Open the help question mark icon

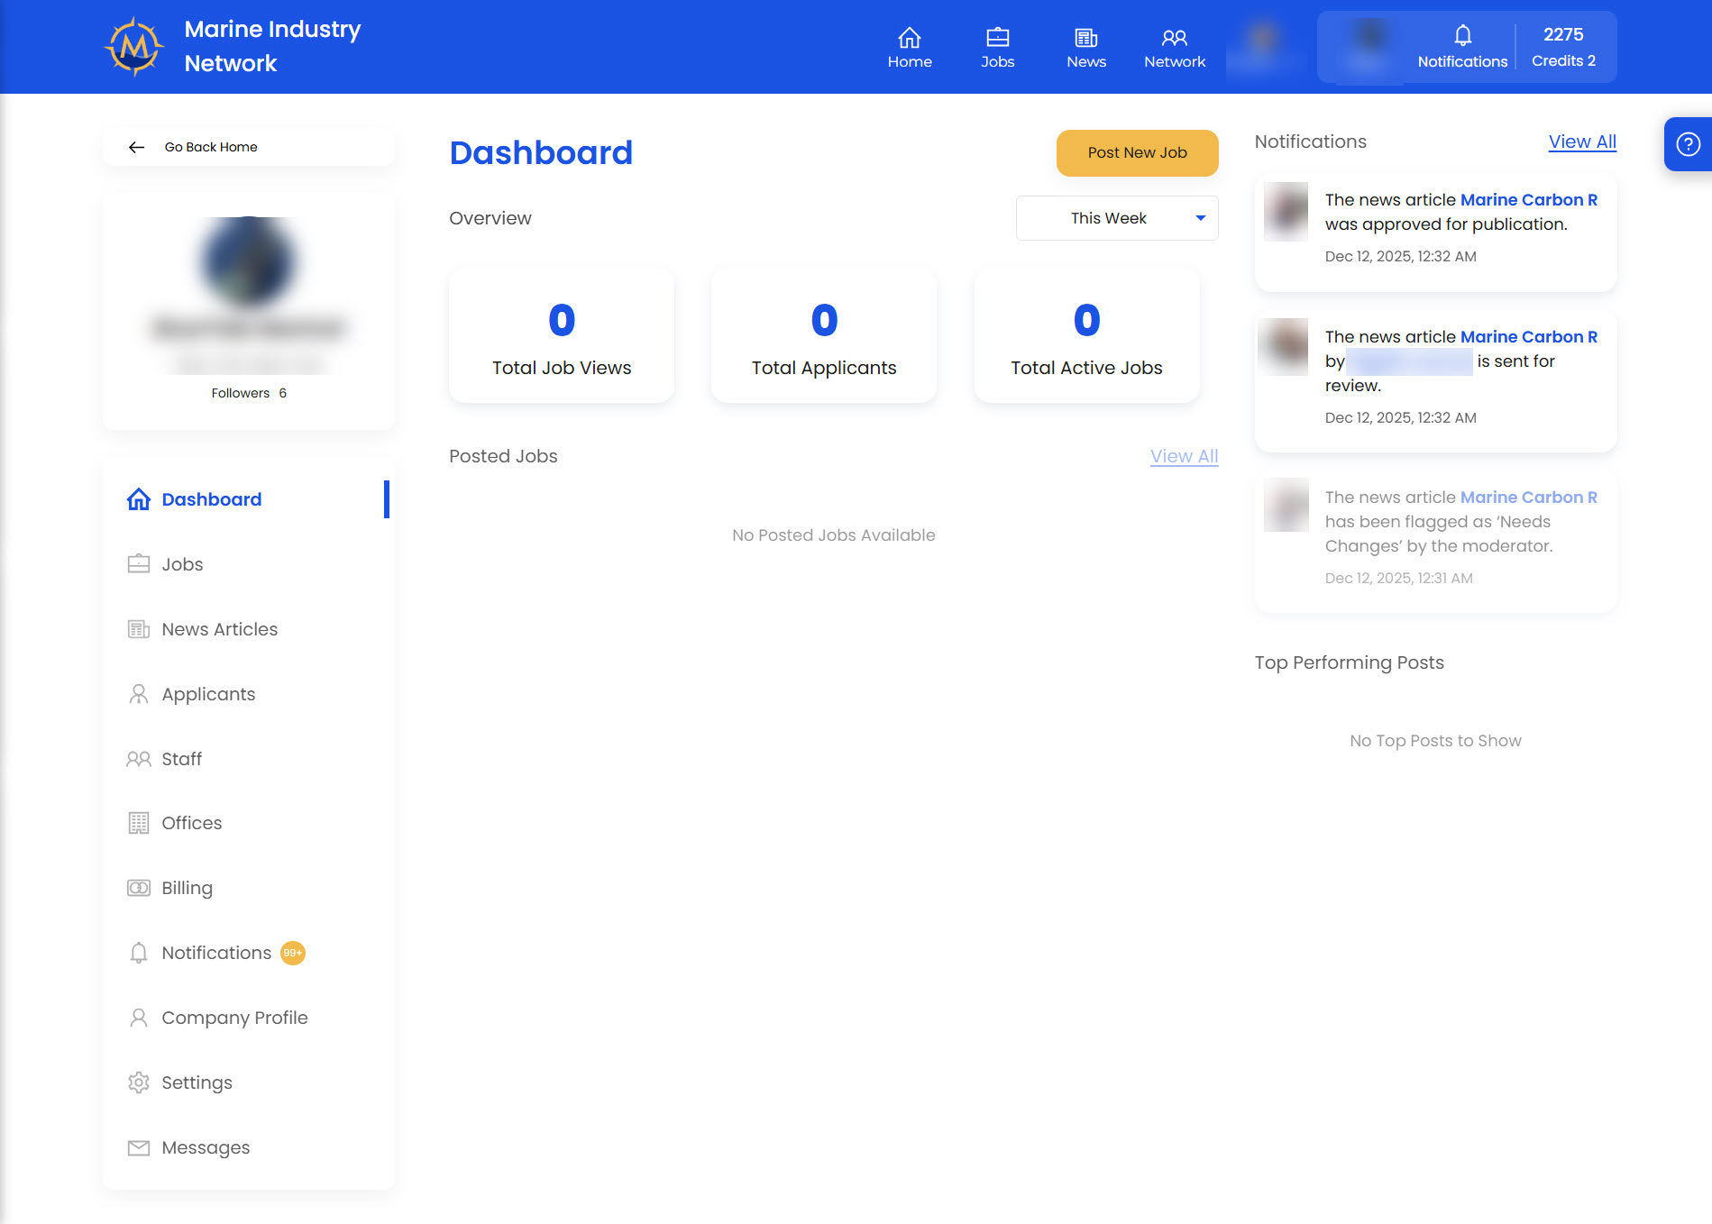tap(1688, 144)
